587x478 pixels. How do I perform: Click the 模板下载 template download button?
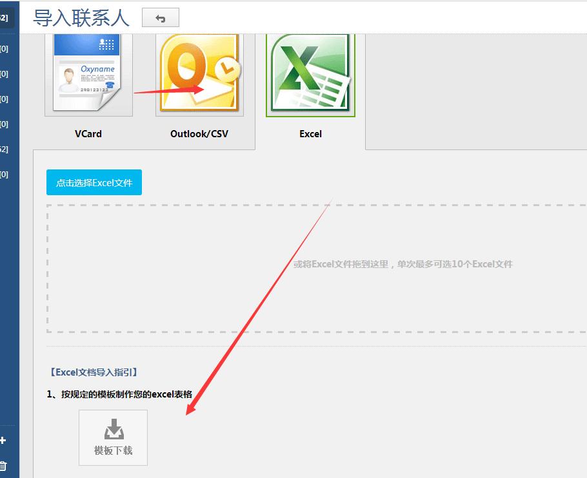(x=113, y=437)
